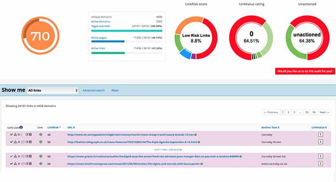Go to the Next results page

(324, 112)
